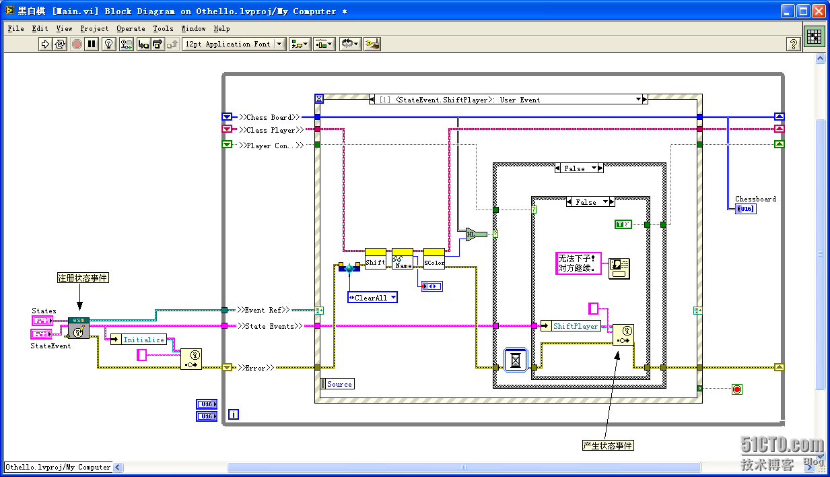The width and height of the screenshot is (830, 477).
Task: Click the Class Player unbundle label
Action: (x=271, y=129)
